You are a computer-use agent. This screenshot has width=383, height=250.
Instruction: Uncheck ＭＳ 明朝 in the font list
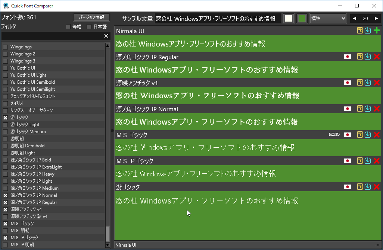pos(5,230)
